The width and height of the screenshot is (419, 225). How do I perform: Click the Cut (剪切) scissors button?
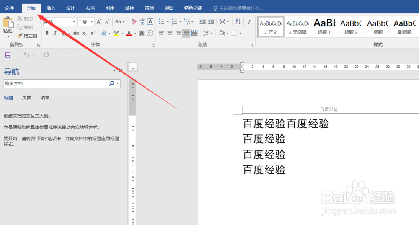pos(25,19)
